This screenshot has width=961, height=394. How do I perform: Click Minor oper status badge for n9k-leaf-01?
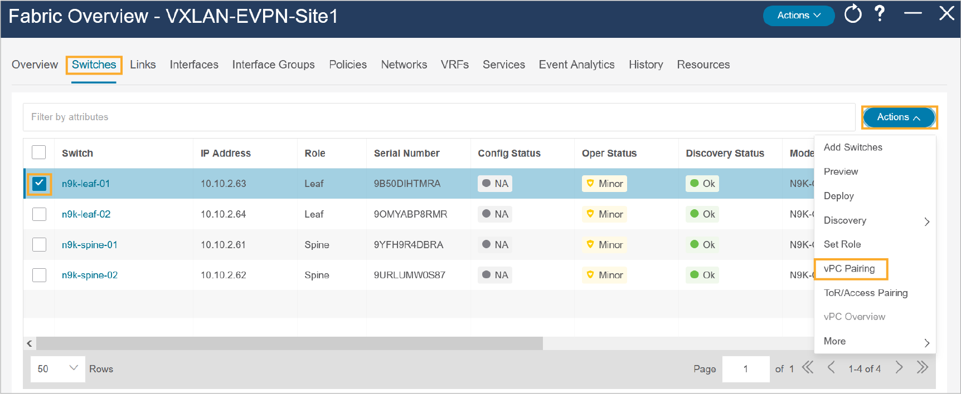[604, 184]
